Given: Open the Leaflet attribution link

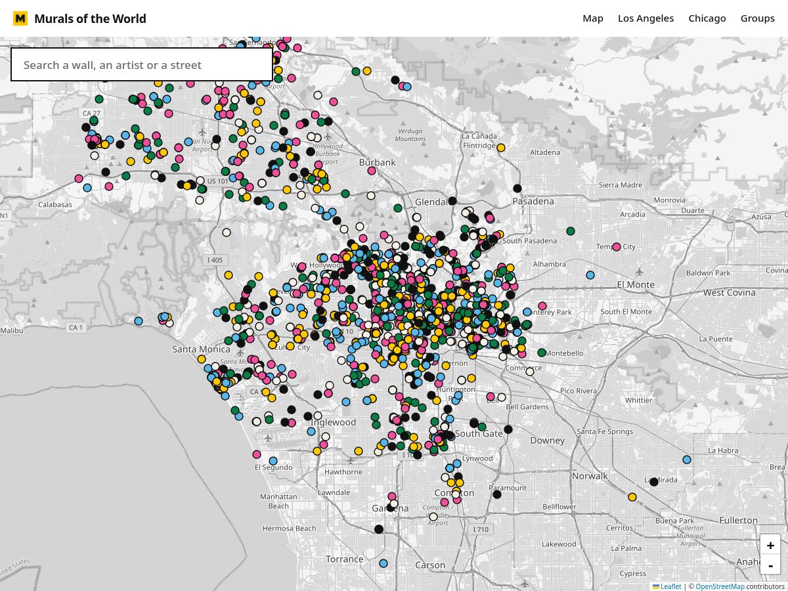Looking at the screenshot, I should (x=667, y=586).
